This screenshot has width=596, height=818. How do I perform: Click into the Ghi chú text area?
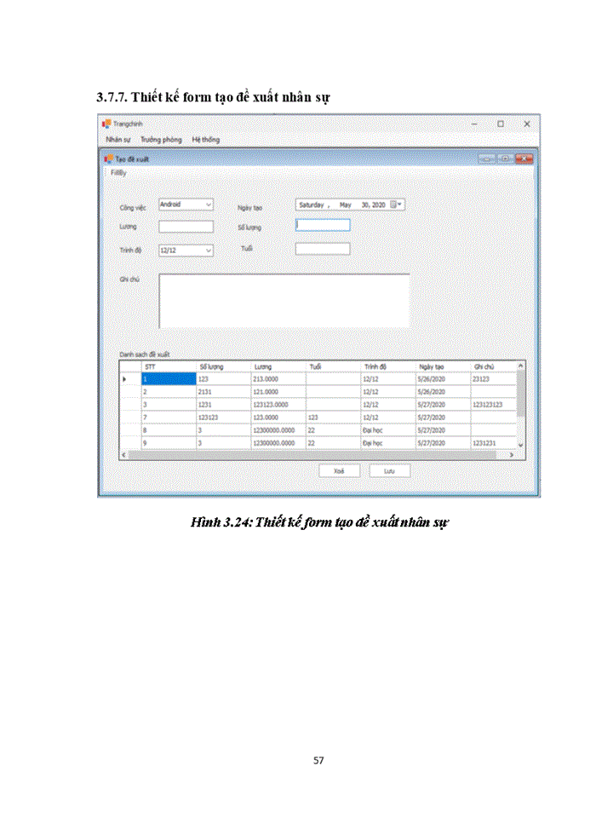click(x=284, y=300)
